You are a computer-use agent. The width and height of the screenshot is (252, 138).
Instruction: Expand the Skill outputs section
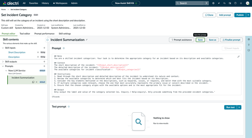(x=3, y=61)
